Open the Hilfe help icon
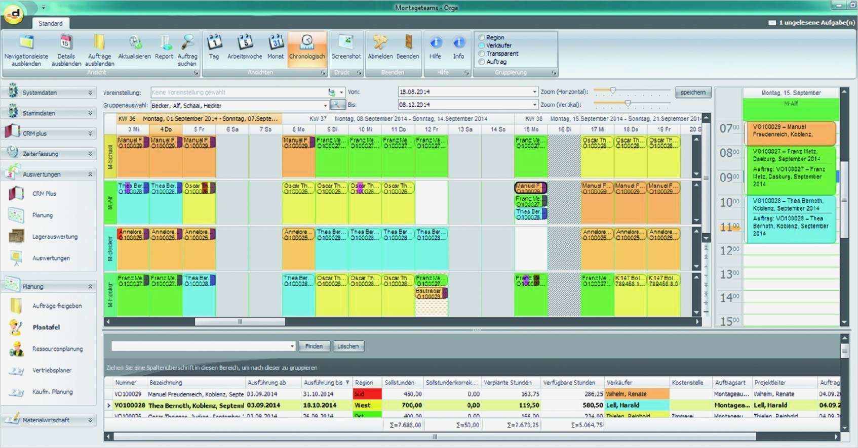 pos(436,42)
